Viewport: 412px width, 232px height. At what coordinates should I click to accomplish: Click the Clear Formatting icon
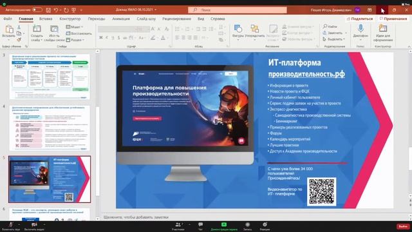[x=167, y=29]
